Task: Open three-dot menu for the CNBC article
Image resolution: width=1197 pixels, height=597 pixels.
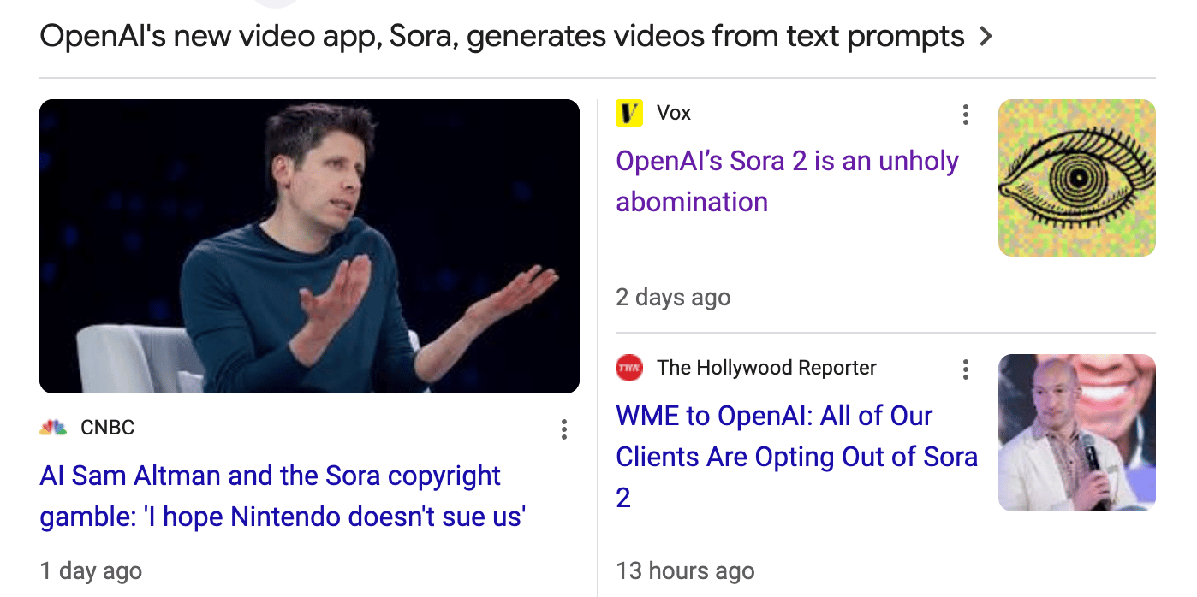Action: click(563, 429)
